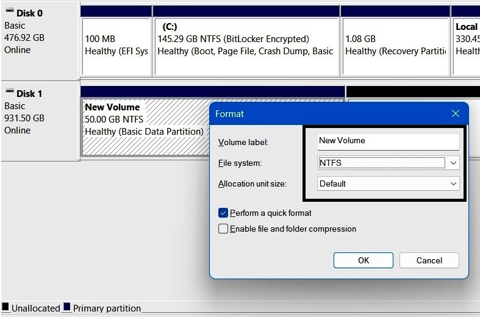Click the Allocation unit size: text label
Image resolution: width=480 pixels, height=317 pixels.
coord(253,184)
